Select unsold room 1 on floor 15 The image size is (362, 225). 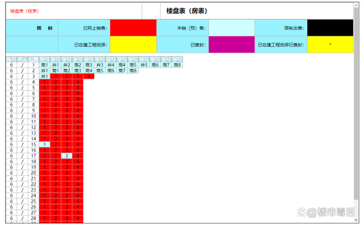point(45,145)
